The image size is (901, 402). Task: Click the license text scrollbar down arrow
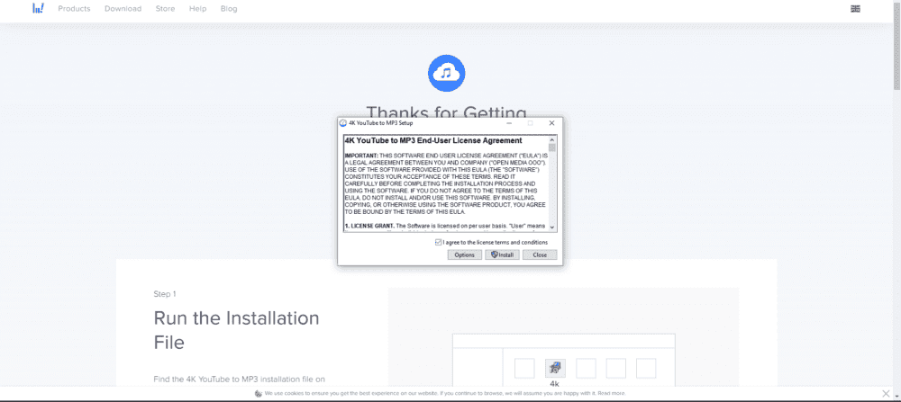pos(552,228)
